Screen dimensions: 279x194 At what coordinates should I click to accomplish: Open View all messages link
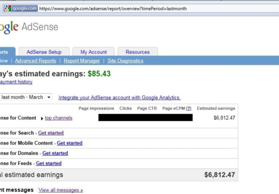[61, 190]
